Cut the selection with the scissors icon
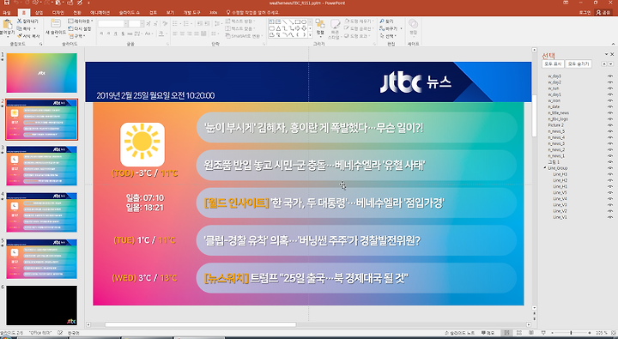This screenshot has width=618, height=339. click(19, 21)
